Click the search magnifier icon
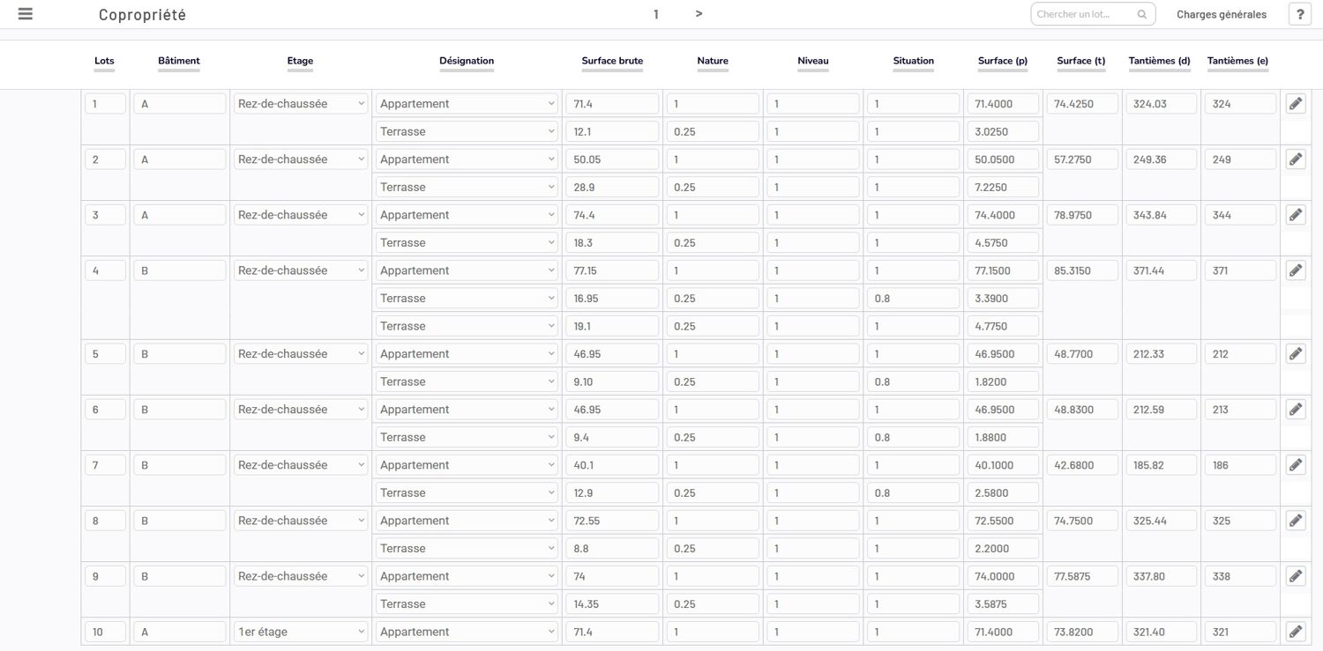 1141,14
